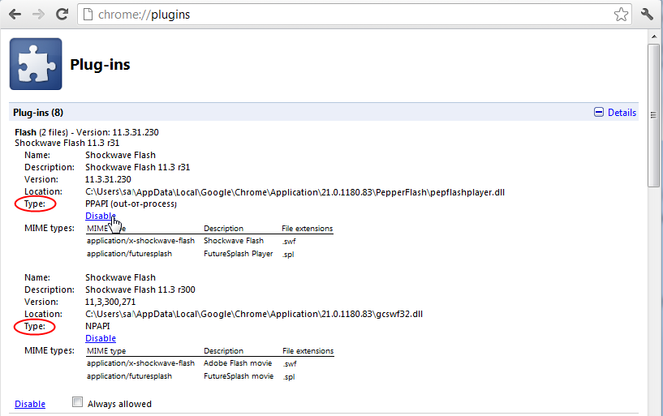Image resolution: width=663 pixels, height=416 pixels.
Task: Click the PPAPI (out-of-process) type value
Action: click(x=131, y=204)
